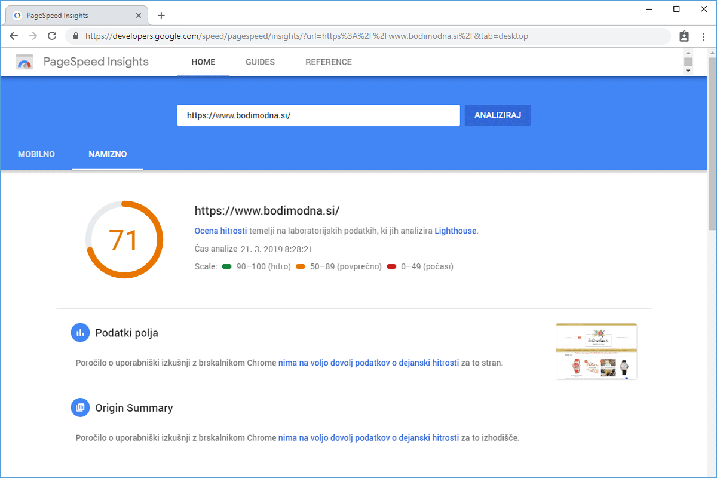Reload the page with refresh icon

point(52,36)
